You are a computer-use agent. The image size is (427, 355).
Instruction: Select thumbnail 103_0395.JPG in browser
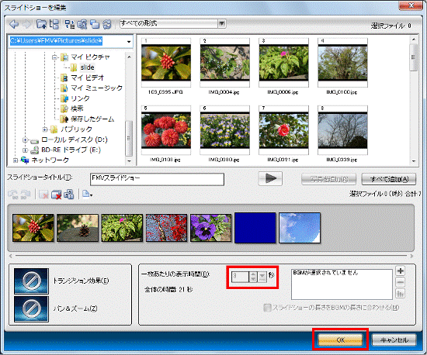[166, 63]
